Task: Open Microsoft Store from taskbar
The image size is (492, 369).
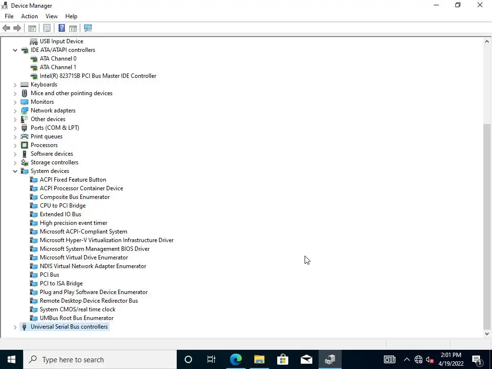Action: [283, 359]
